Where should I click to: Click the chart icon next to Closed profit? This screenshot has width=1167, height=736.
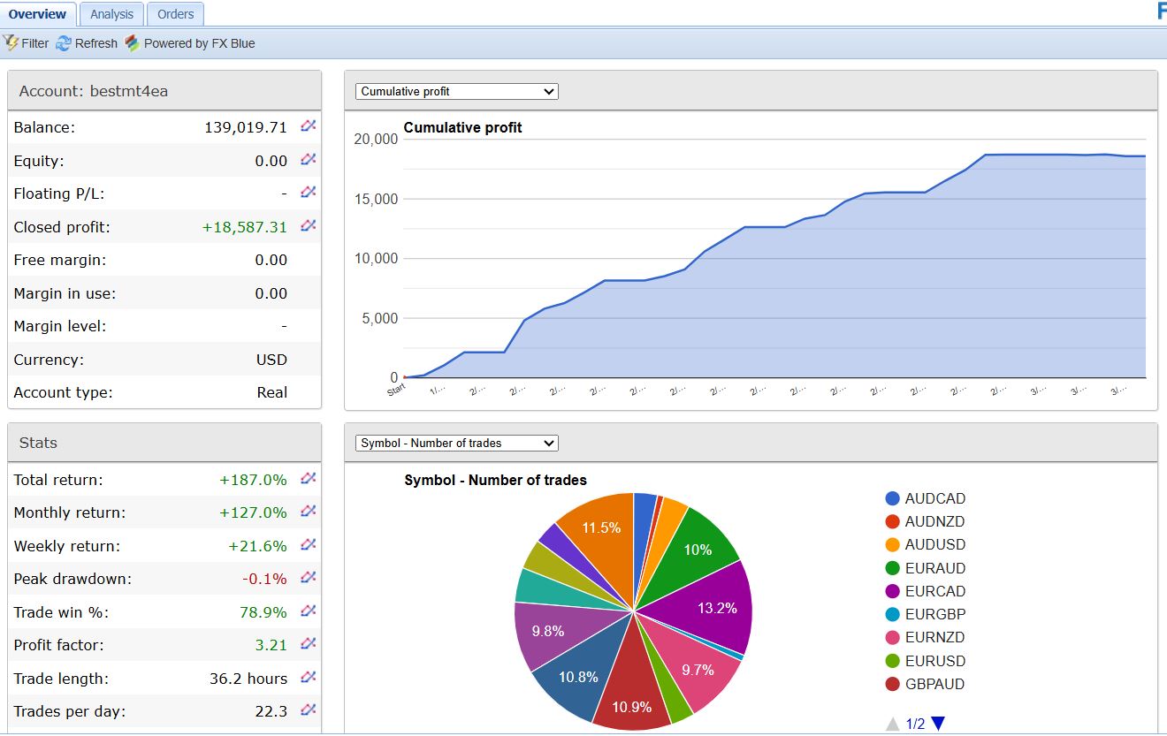click(308, 226)
